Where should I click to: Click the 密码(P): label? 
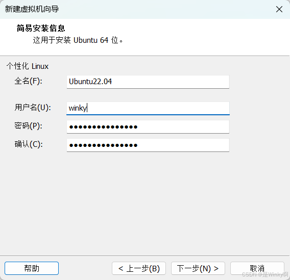(x=28, y=126)
